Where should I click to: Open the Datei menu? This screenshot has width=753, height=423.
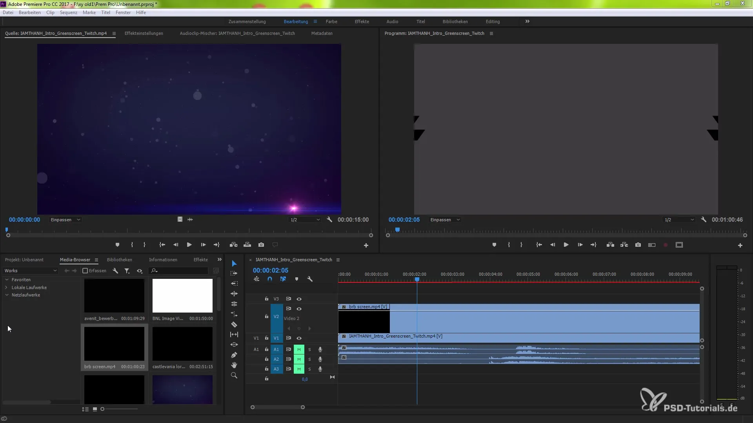pyautogui.click(x=8, y=13)
